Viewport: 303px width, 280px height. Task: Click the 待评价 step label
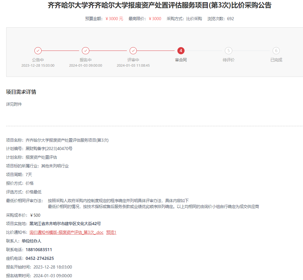pyautogui.click(x=229, y=60)
